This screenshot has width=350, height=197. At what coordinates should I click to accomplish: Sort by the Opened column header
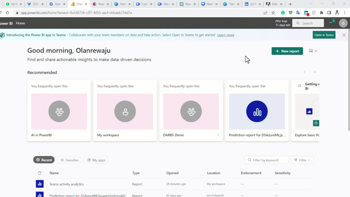click(x=172, y=173)
